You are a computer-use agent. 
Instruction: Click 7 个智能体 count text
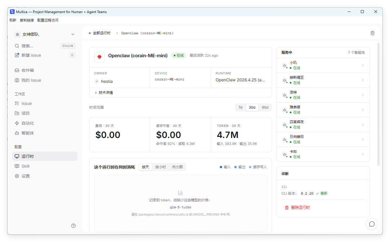click(356, 52)
